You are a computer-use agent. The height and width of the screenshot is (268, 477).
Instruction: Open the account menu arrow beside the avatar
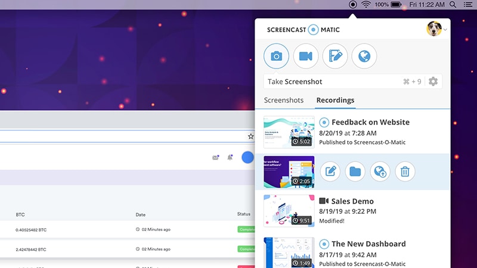[x=445, y=30]
